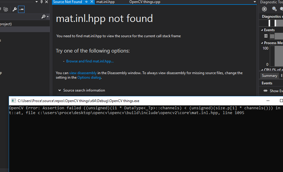Collapse the Events graph section
The width and height of the screenshot is (283, 172).
(x=262, y=30)
